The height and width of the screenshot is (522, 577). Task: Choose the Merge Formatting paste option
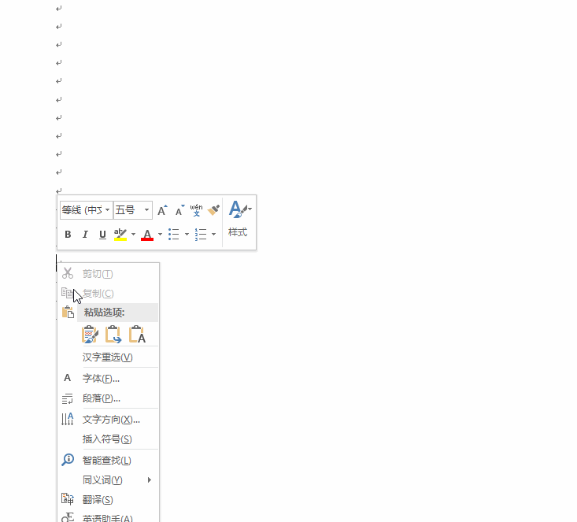click(x=113, y=335)
